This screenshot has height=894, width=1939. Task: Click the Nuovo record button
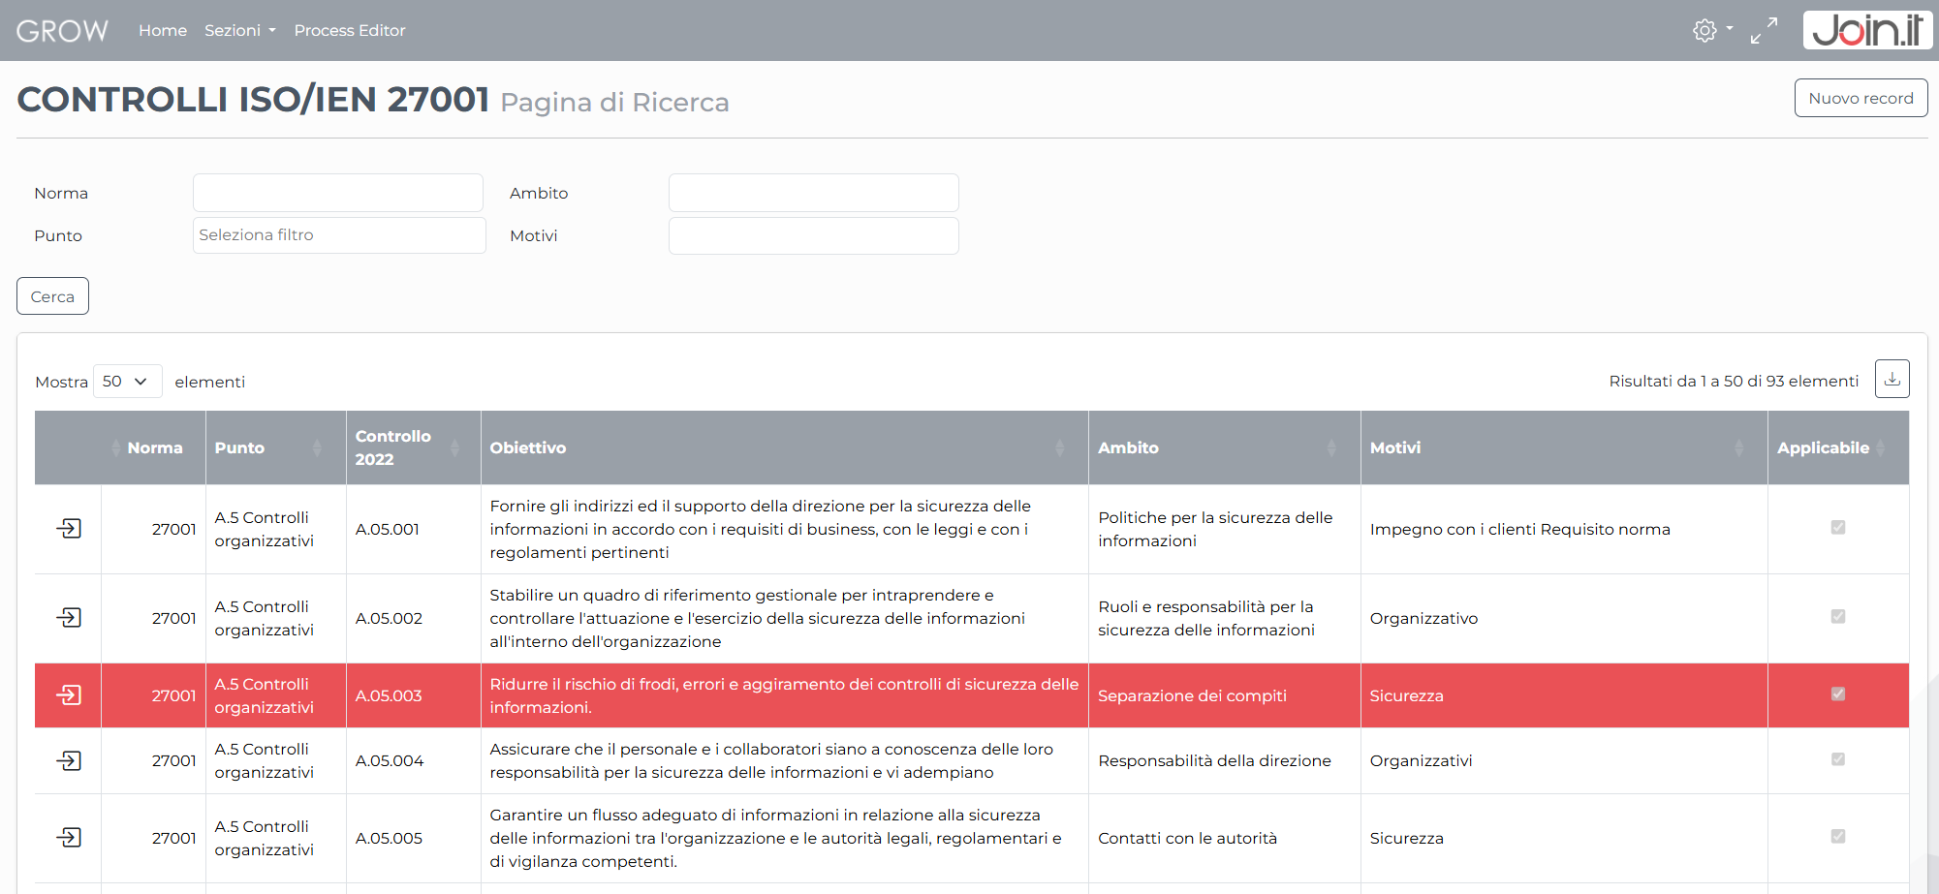coord(1861,99)
